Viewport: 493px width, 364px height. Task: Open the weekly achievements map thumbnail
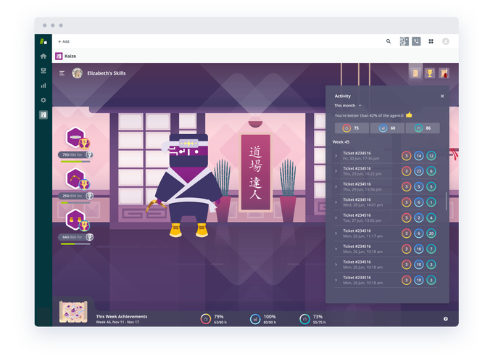(73, 313)
